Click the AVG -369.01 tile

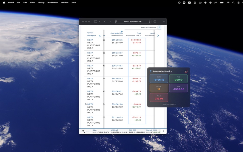coord(178,79)
